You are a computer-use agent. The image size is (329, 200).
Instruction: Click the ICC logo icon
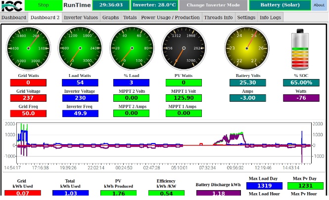click(x=12, y=5)
